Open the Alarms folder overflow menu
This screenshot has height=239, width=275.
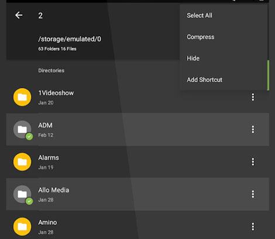[253, 162]
